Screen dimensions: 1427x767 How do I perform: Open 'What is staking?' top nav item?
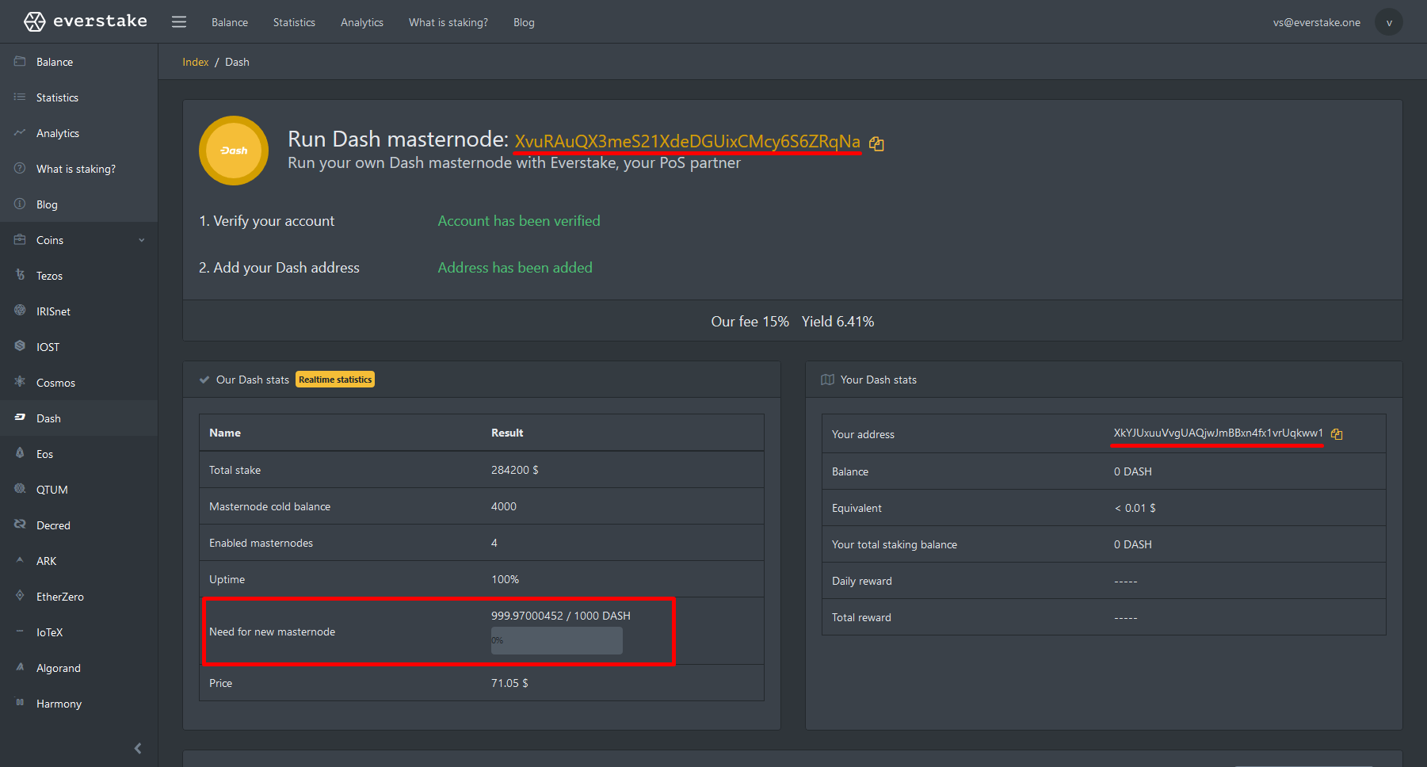[448, 22]
